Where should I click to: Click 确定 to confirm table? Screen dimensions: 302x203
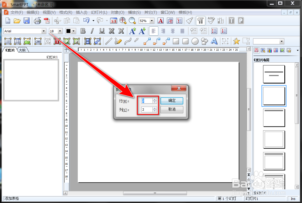tap(172, 101)
